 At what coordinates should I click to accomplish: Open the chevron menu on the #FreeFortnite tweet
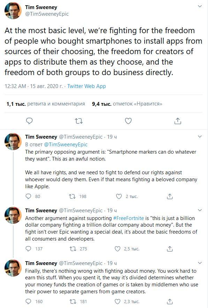[200, 210]
